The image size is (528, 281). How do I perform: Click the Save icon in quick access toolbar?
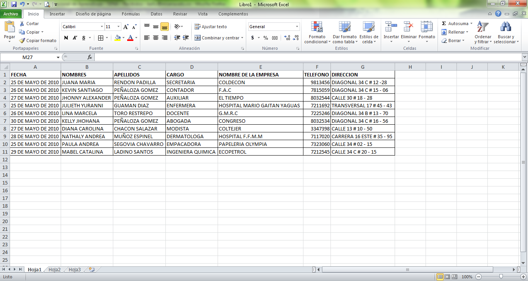[x=14, y=4]
